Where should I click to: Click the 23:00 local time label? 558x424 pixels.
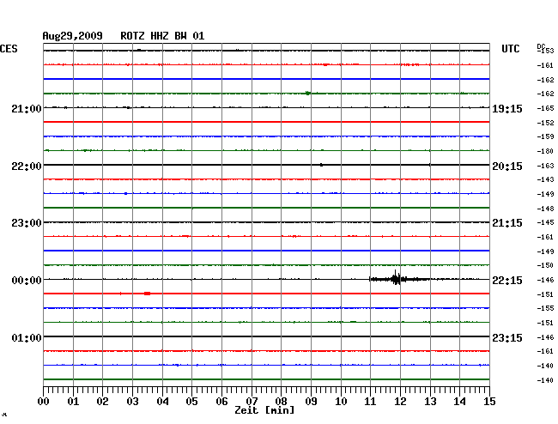click(27, 223)
